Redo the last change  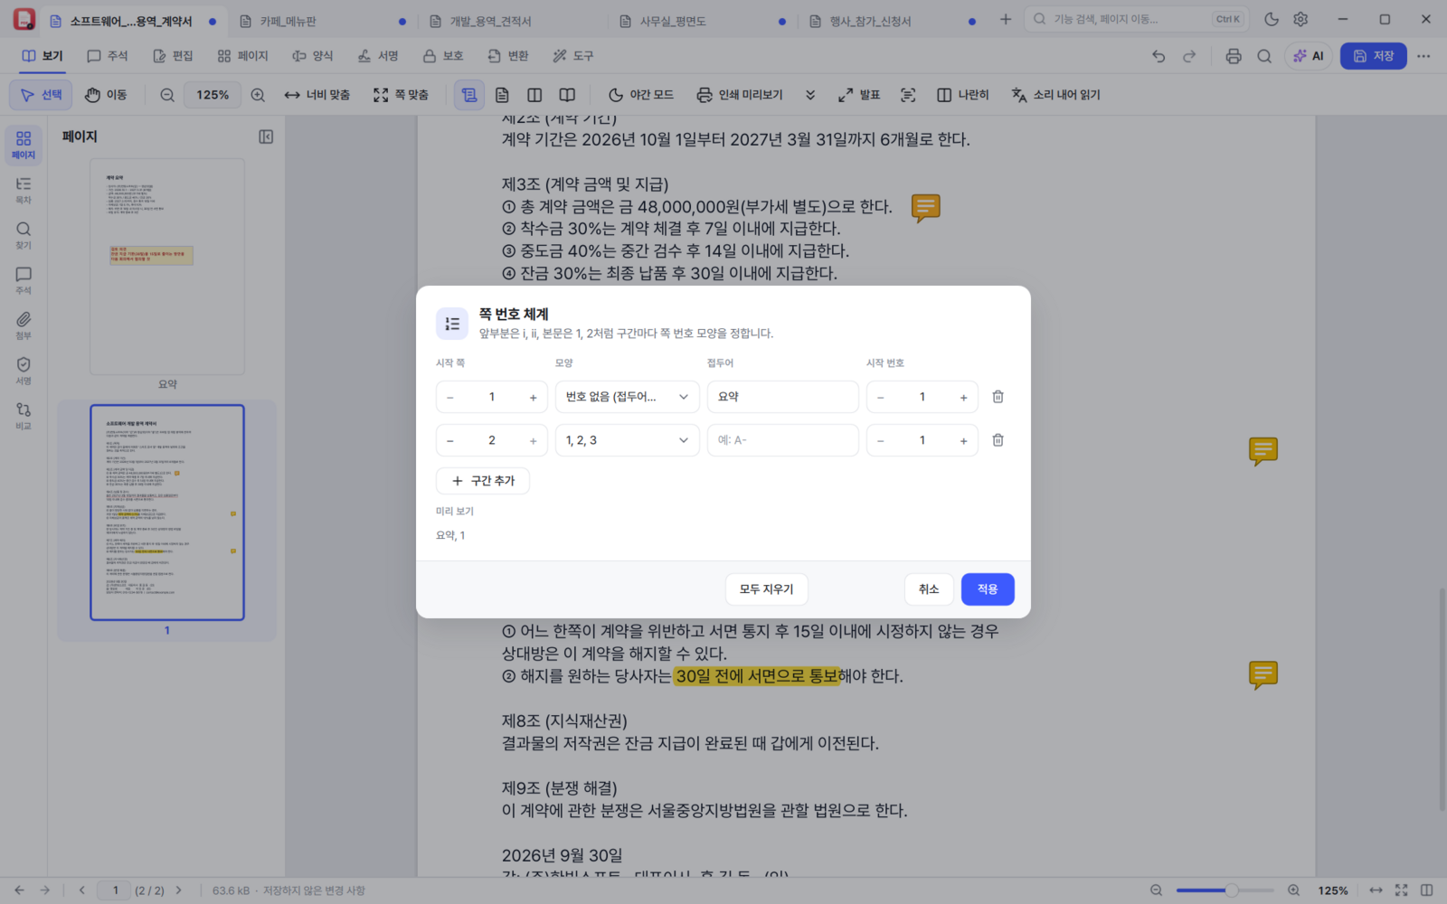(x=1189, y=56)
